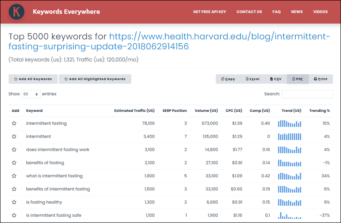
Task: Click into the Search input field
Action: tap(307, 94)
